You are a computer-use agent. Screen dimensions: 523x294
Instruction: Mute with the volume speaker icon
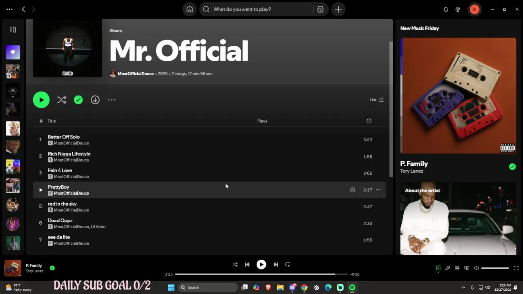476,268
